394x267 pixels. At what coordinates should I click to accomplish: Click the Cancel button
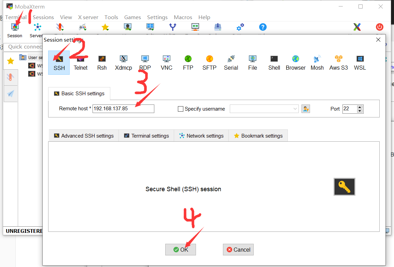[238, 250]
